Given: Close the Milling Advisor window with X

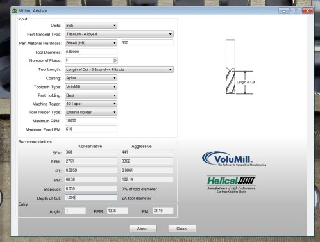Looking at the screenshot, I should point(308,11).
